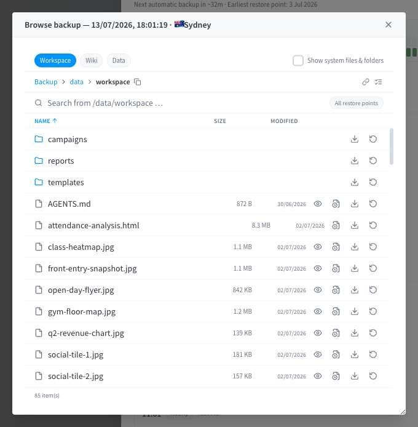Show version history of attendance-analysis.html
418x427 pixels.
[x=336, y=225]
